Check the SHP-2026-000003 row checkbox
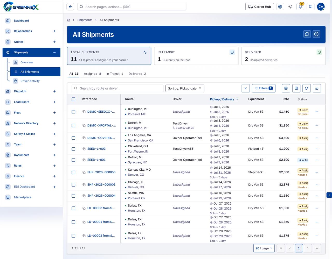Viewport: 332px width, 259px height. [73, 185]
